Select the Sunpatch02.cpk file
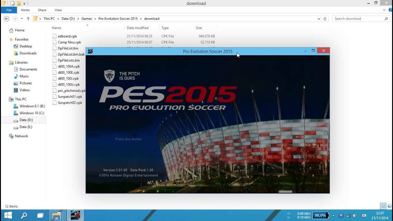 coord(70,103)
